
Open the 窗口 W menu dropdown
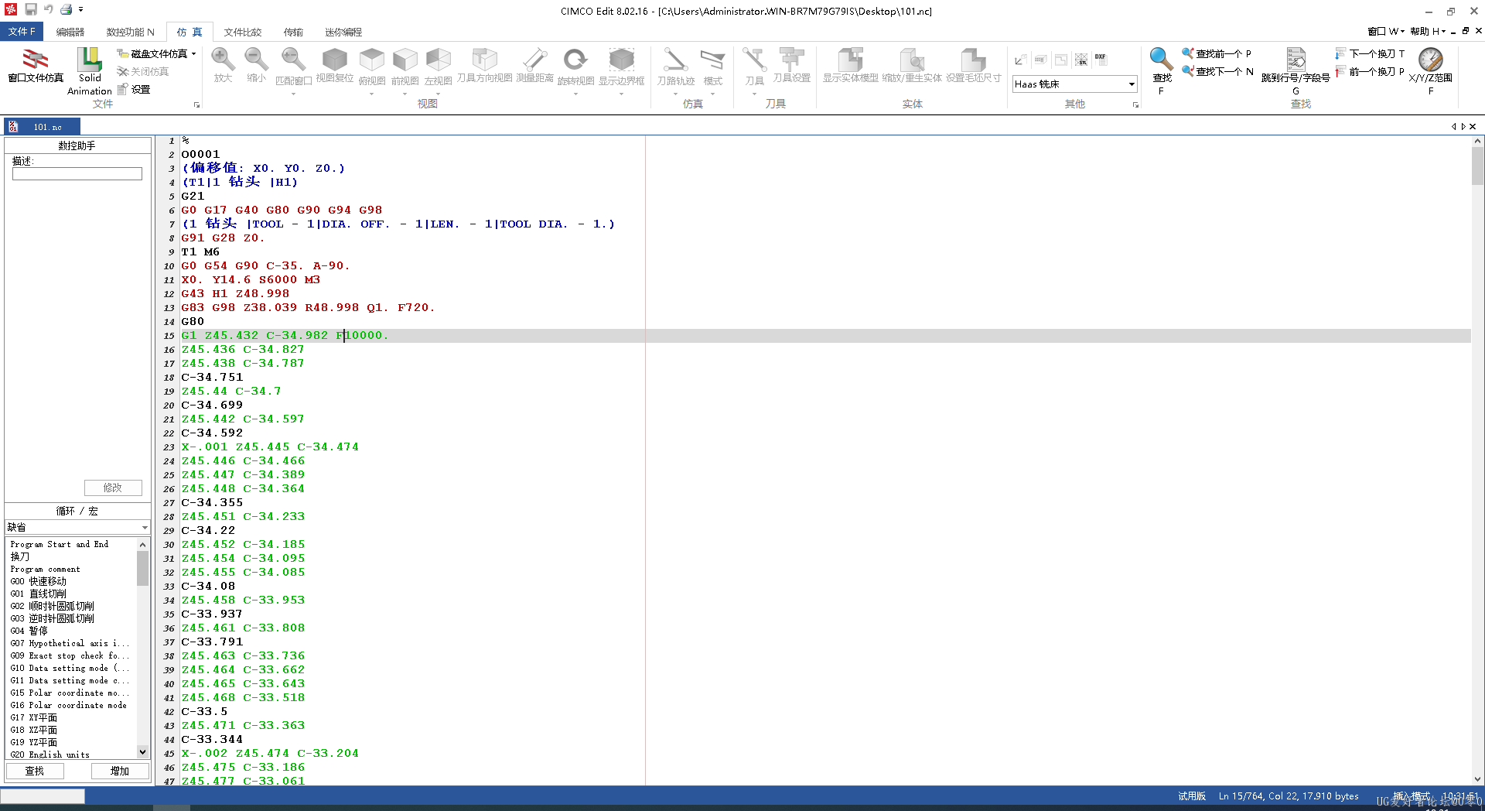[x=1385, y=31]
